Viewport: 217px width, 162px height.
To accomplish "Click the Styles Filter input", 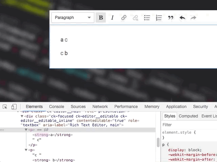I will coord(190,125).
